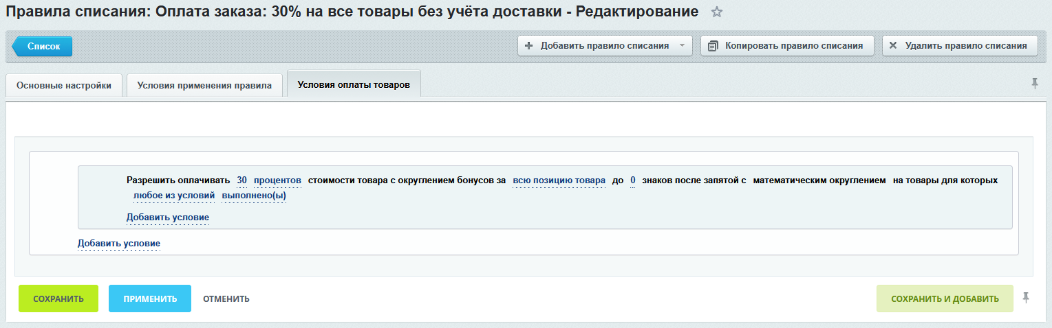Toggle the выполнено(ы) condition state

[x=253, y=196]
